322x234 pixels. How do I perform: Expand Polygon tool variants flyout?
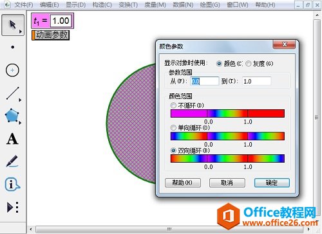(x=20, y=123)
